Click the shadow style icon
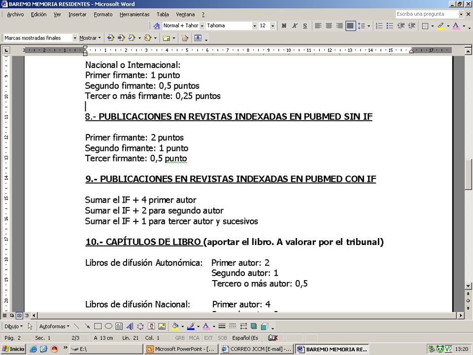473x355 pixels. 254,326
